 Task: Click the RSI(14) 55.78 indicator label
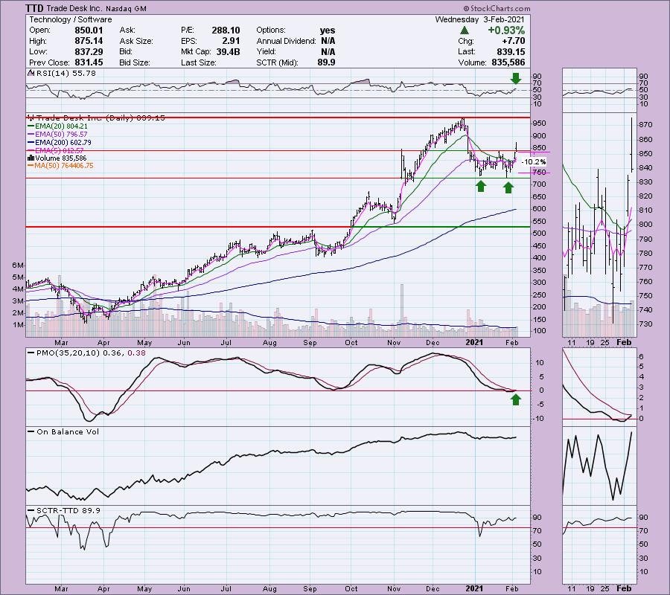pyautogui.click(x=66, y=74)
